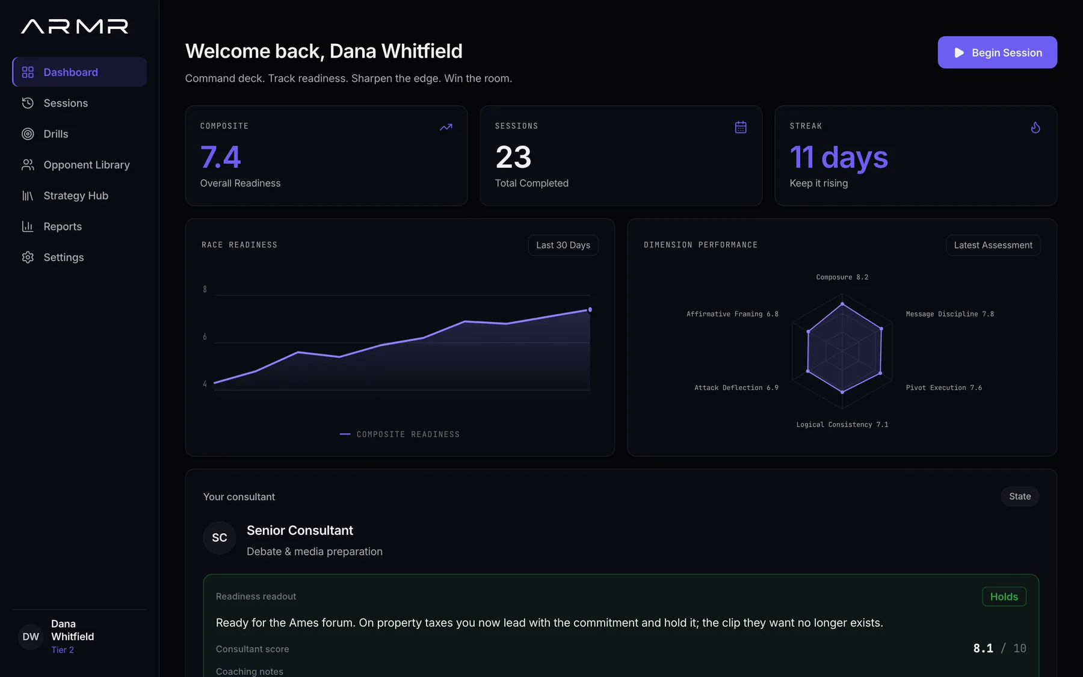Click the flame icon in Streak card
1083x677 pixels.
click(1035, 127)
